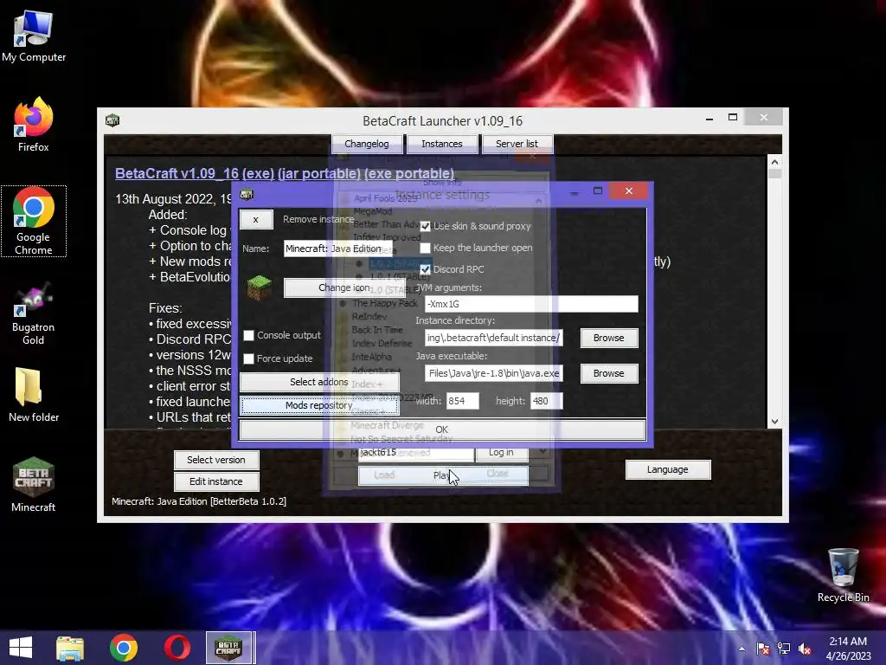The width and height of the screenshot is (886, 665).
Task: Click BetaCraft Launcher title bar icon
Action: (x=112, y=120)
